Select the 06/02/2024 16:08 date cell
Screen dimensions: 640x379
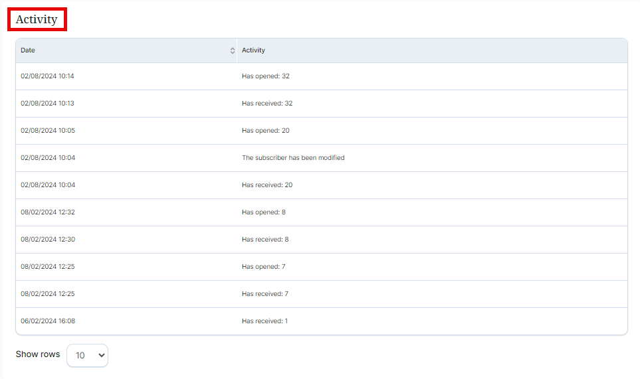pyautogui.click(x=47, y=321)
